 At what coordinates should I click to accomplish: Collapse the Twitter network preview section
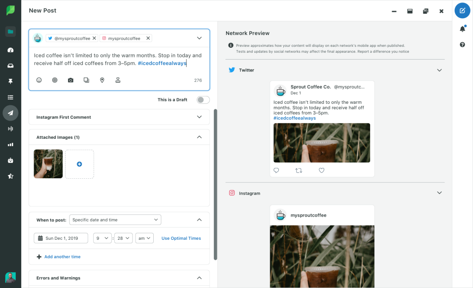[x=439, y=70]
